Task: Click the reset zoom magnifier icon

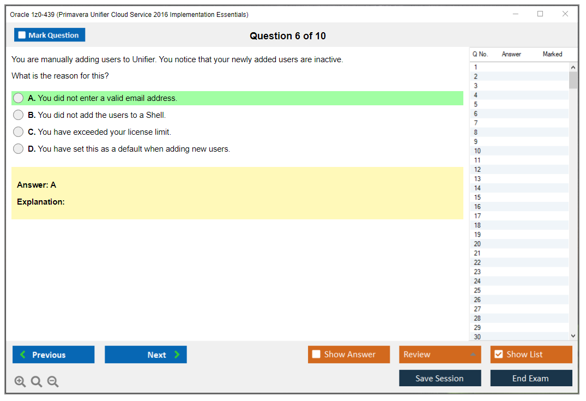Action: coord(37,382)
